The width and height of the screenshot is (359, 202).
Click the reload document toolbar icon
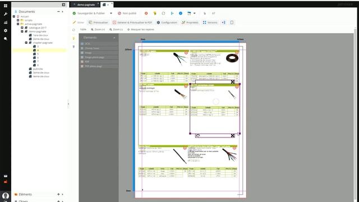click(x=163, y=13)
